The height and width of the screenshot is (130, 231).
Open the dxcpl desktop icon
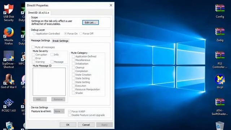pos(220,81)
